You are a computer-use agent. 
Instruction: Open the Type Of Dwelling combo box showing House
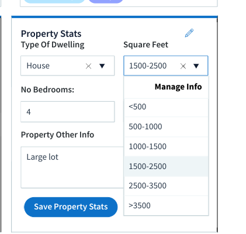pyautogui.click(x=68, y=66)
